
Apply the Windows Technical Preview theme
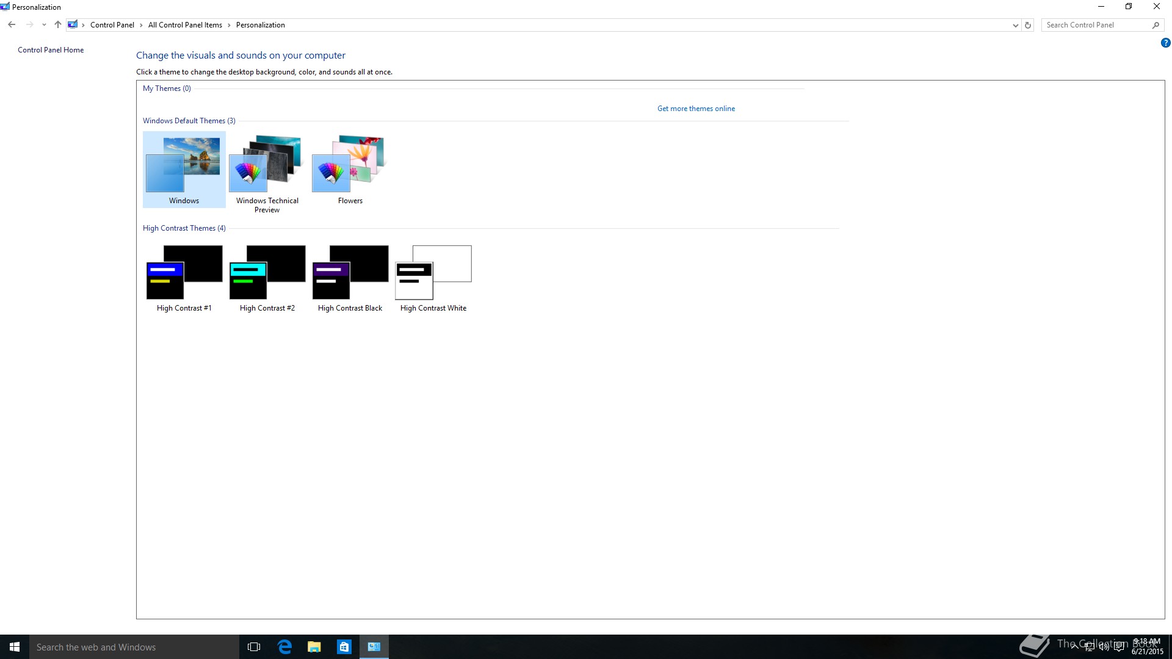coord(267,174)
